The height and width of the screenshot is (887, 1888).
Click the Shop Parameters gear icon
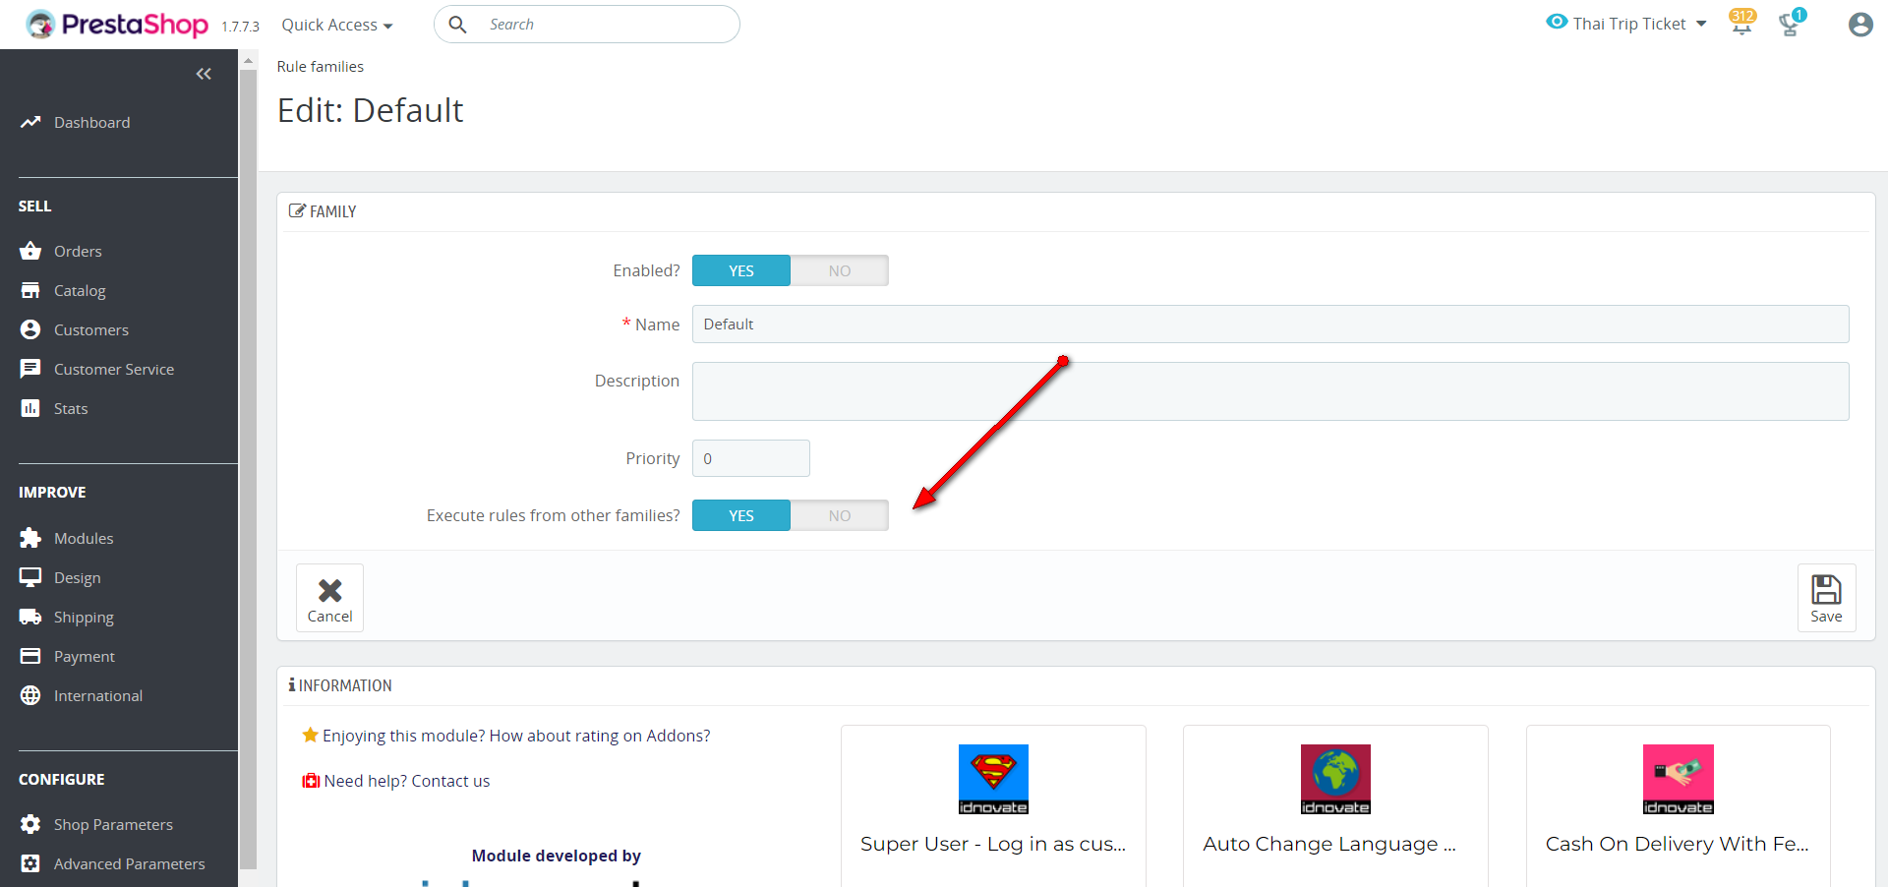(30, 824)
